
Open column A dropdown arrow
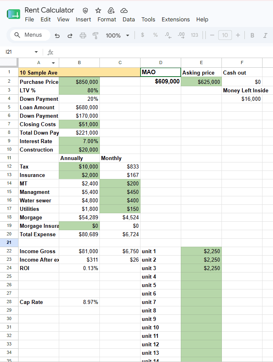[54, 63]
